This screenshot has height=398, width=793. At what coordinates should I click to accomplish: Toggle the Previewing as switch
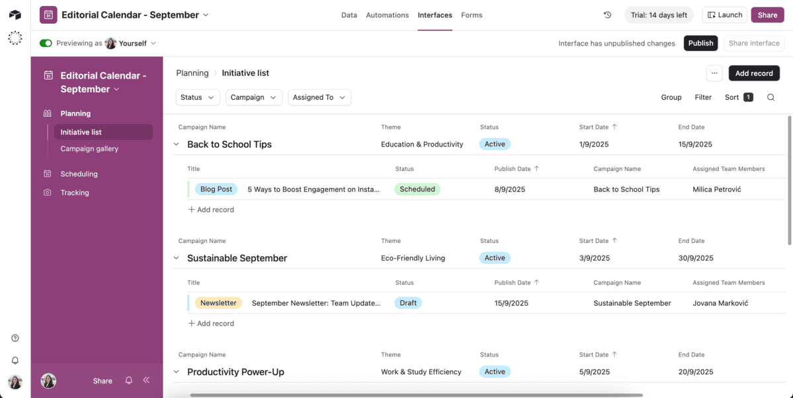click(x=46, y=44)
